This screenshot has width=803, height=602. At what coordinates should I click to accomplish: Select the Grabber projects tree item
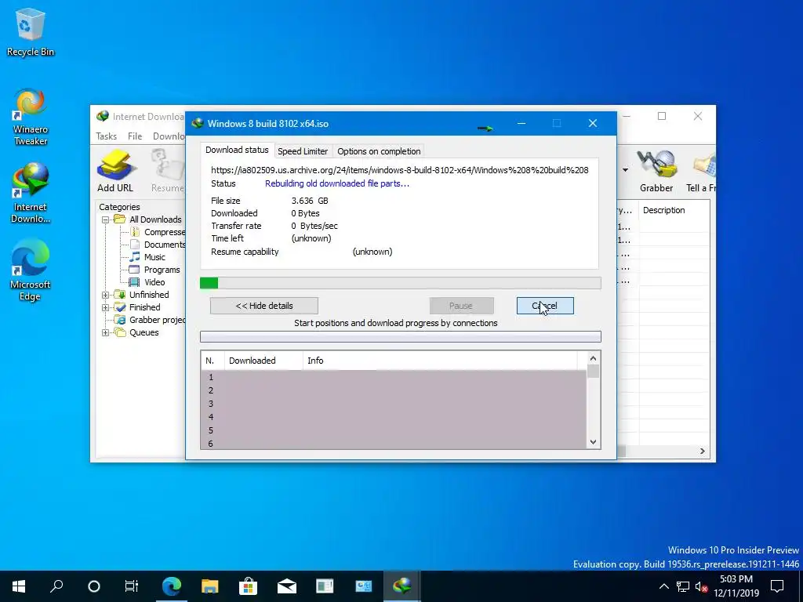(150, 320)
